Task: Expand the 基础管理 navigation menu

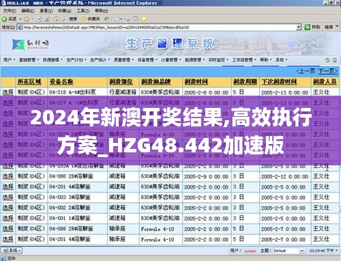Action: [x=29, y=60]
